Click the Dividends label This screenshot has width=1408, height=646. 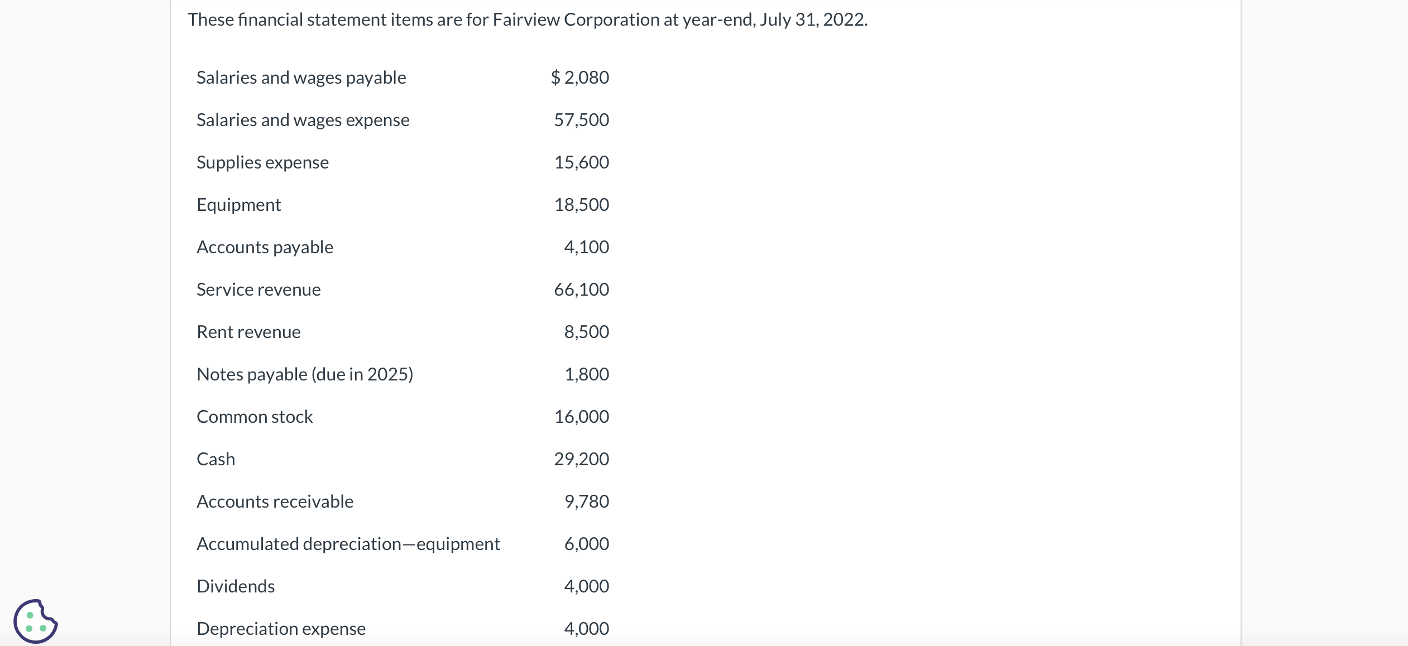tap(236, 586)
